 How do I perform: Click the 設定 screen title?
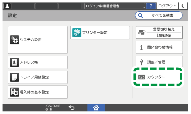(x=12, y=16)
